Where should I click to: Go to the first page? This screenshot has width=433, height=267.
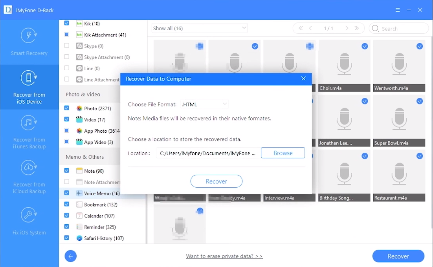(x=301, y=28)
